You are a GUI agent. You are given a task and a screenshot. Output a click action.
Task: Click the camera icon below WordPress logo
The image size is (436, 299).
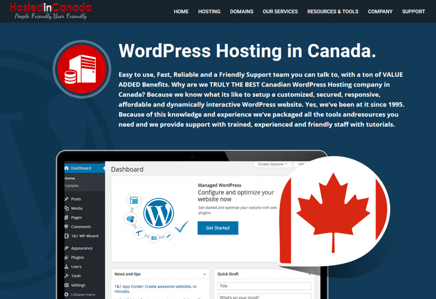click(x=154, y=238)
